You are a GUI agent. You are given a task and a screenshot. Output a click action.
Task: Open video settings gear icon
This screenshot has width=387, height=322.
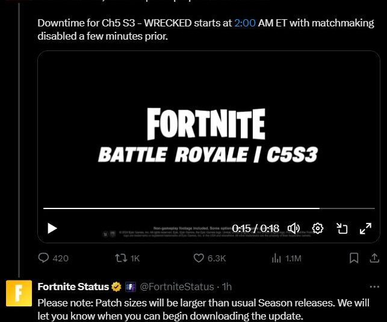[x=317, y=228]
